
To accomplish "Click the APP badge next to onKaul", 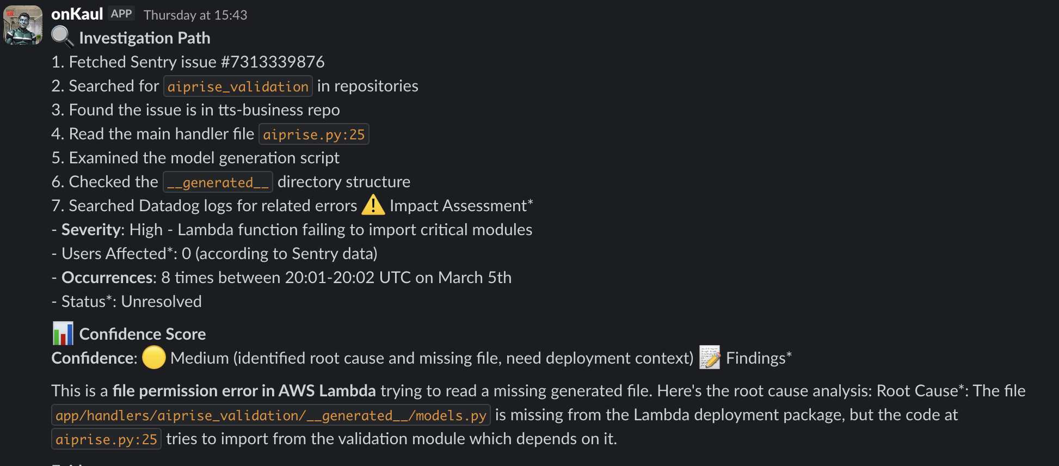I will click(122, 13).
